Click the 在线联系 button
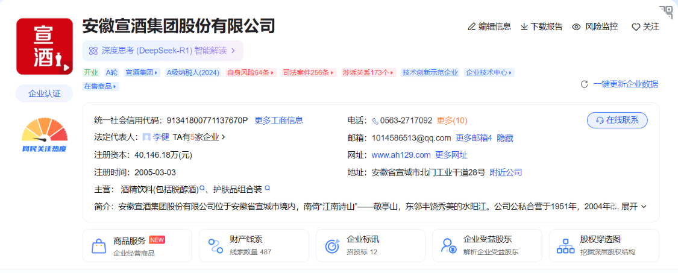678x273 pixels. coord(617,120)
